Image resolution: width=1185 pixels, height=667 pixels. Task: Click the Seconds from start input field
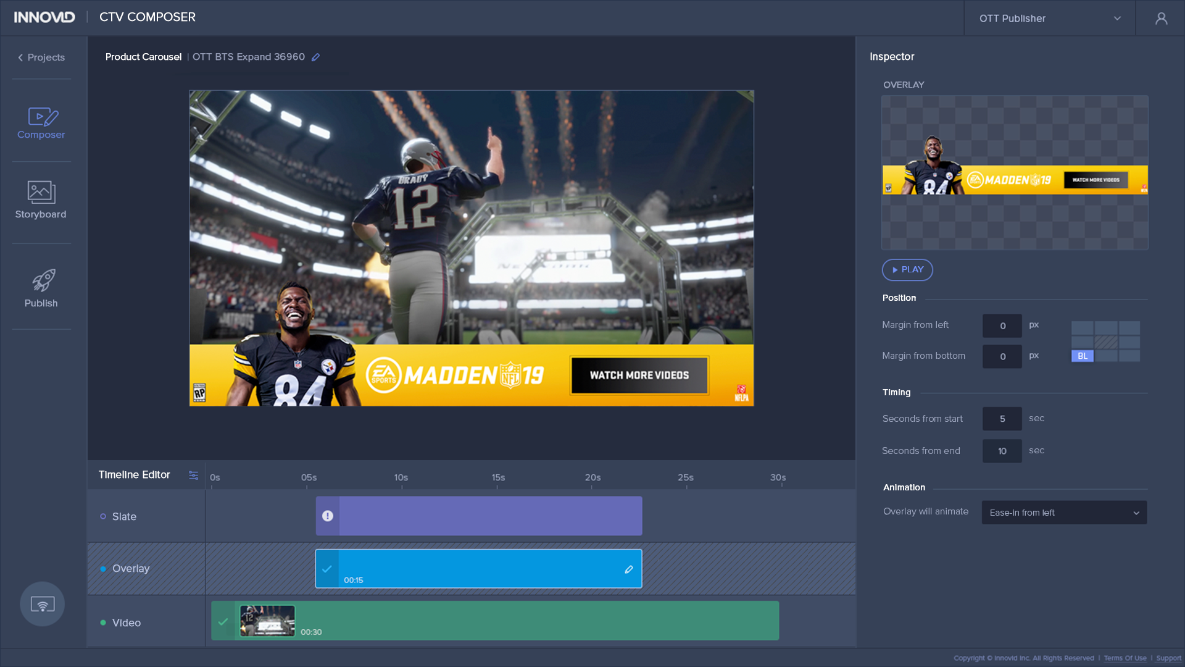tap(1001, 419)
